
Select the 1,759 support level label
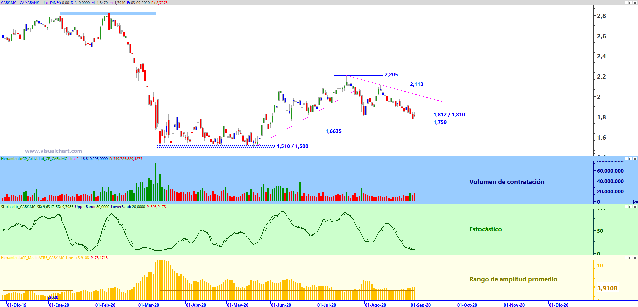(x=440, y=122)
